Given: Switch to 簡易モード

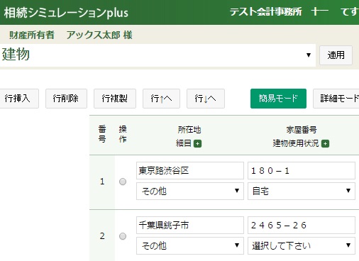Looking at the screenshot, I should 278,99.
